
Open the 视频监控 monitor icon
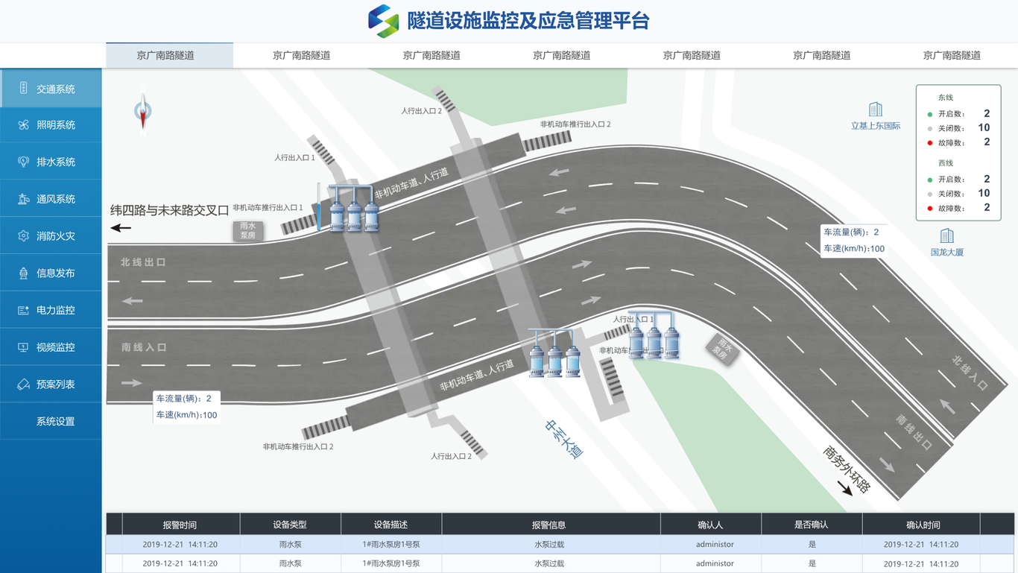pyautogui.click(x=23, y=347)
